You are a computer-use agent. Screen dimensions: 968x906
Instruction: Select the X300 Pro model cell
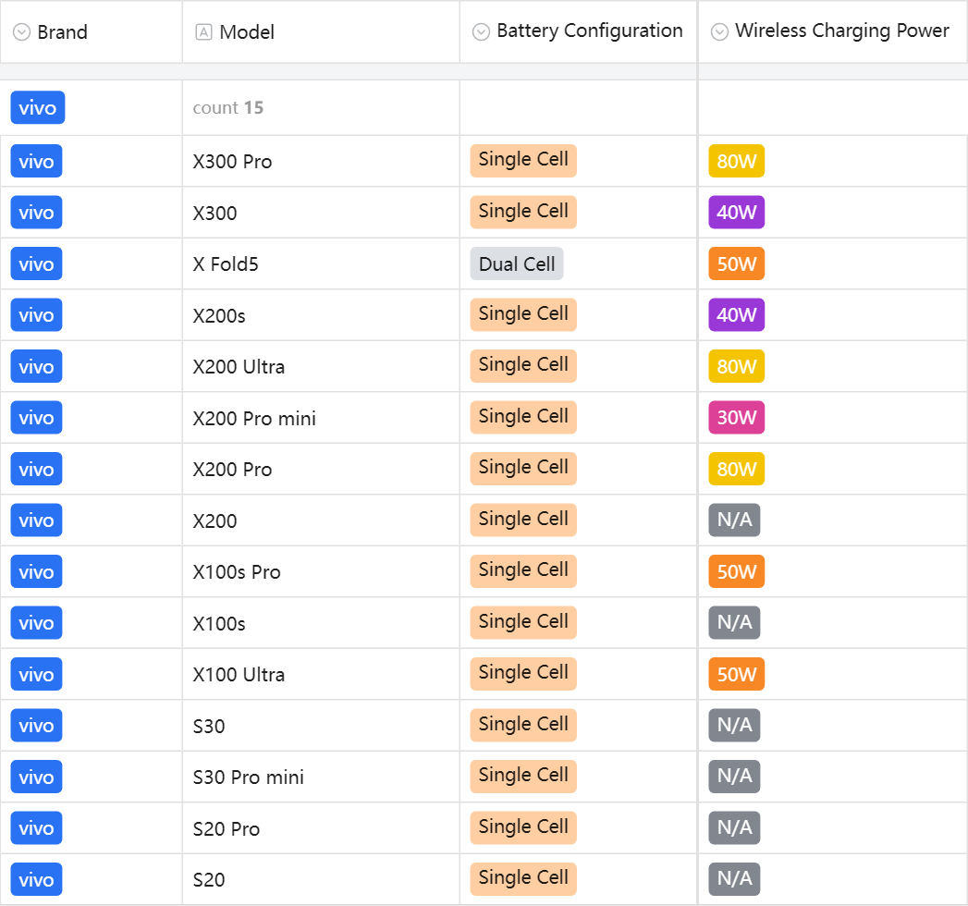321,161
